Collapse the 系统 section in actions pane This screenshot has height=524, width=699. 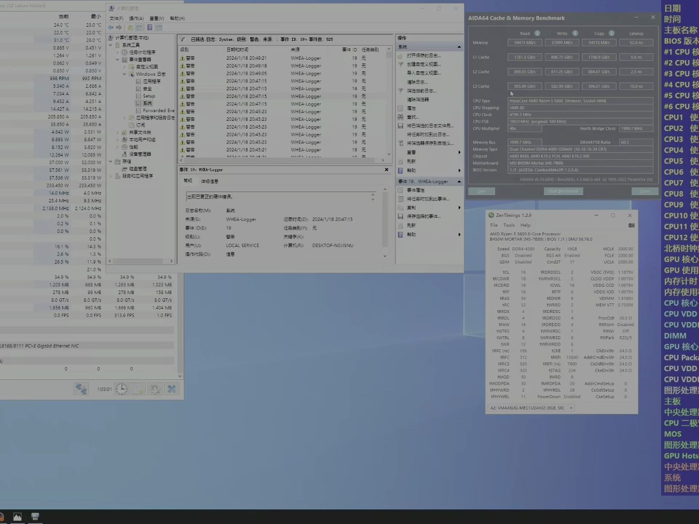(459, 47)
